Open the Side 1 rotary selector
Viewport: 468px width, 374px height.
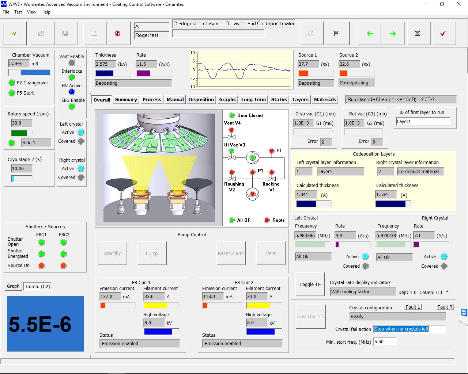(36, 143)
